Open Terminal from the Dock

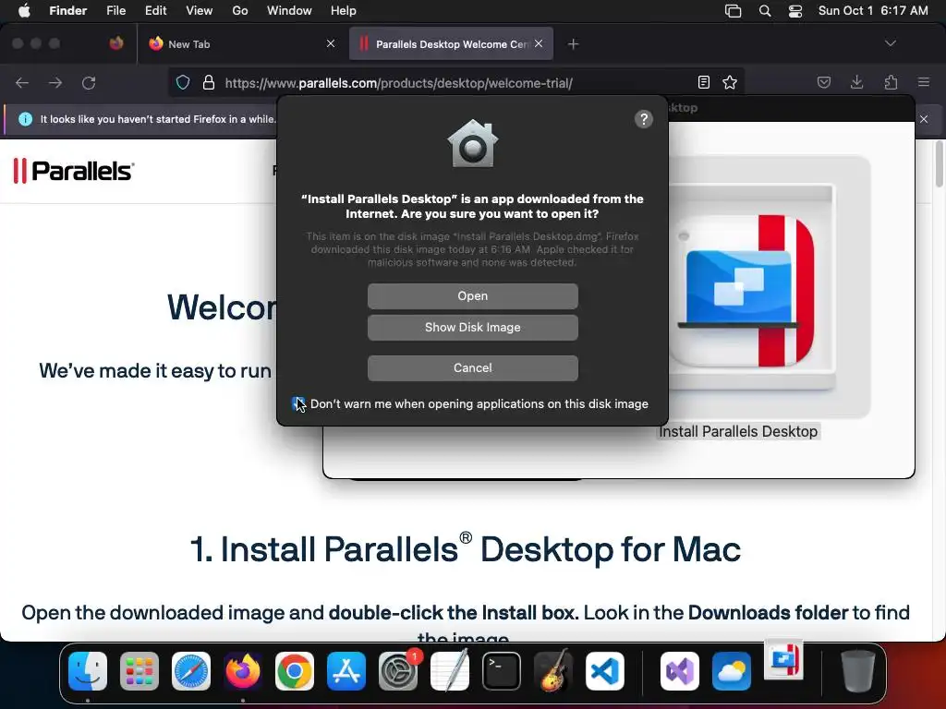(x=502, y=671)
